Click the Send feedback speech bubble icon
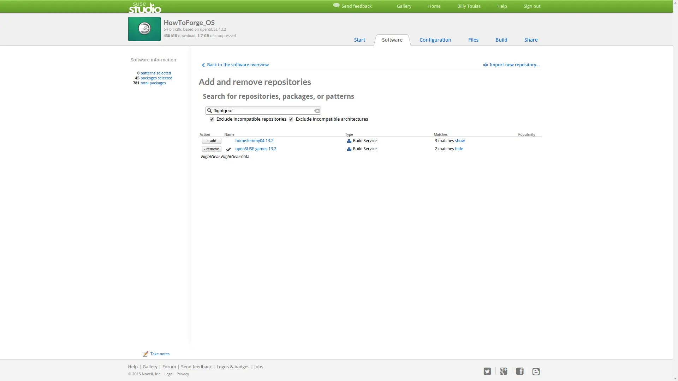678x381 pixels. click(x=336, y=5)
